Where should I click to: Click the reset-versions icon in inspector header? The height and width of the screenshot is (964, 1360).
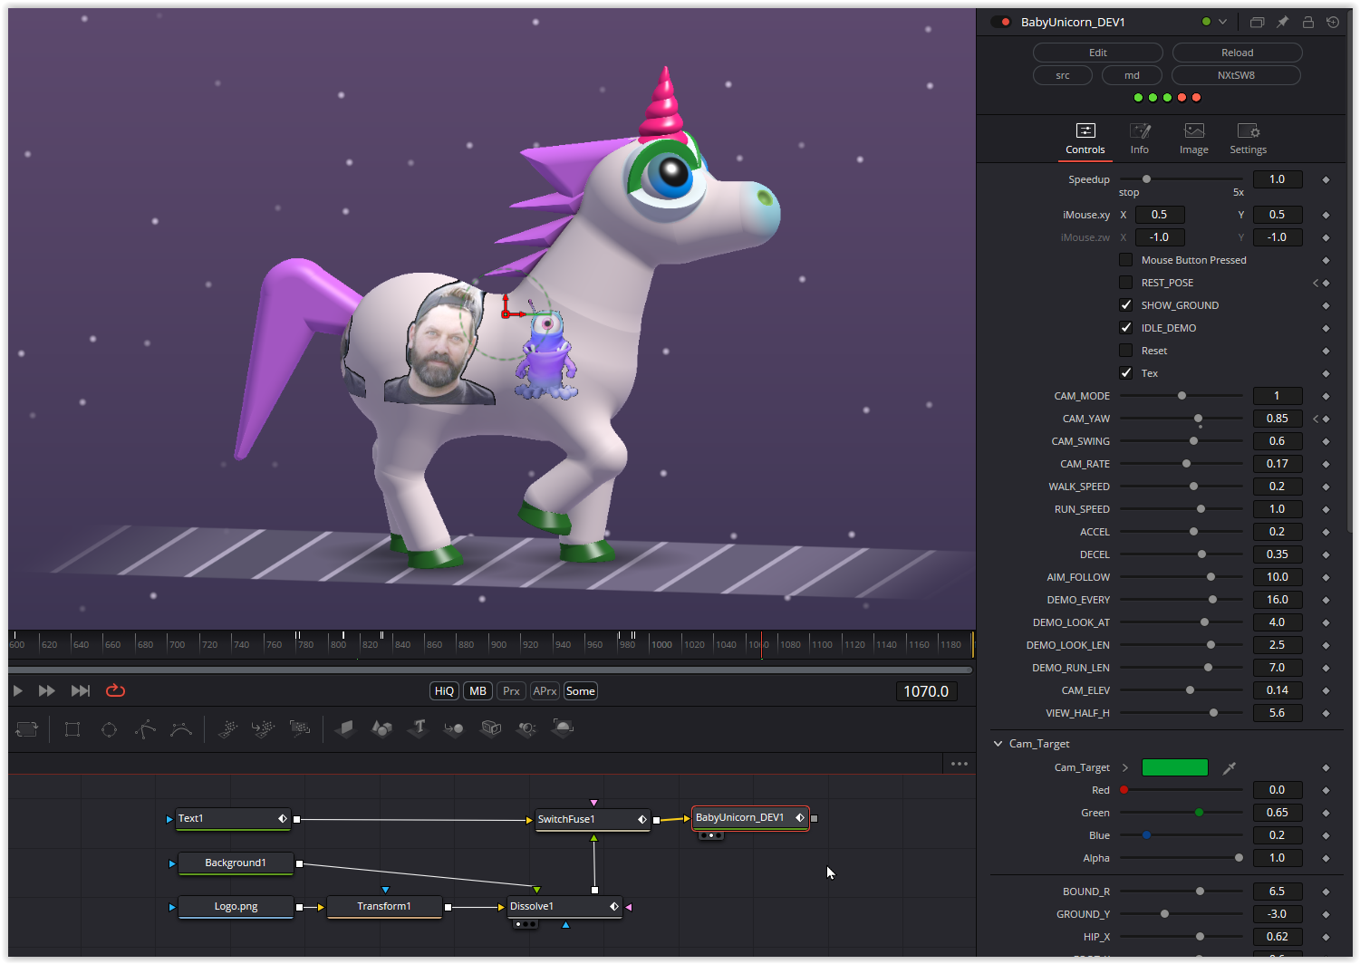(1333, 22)
